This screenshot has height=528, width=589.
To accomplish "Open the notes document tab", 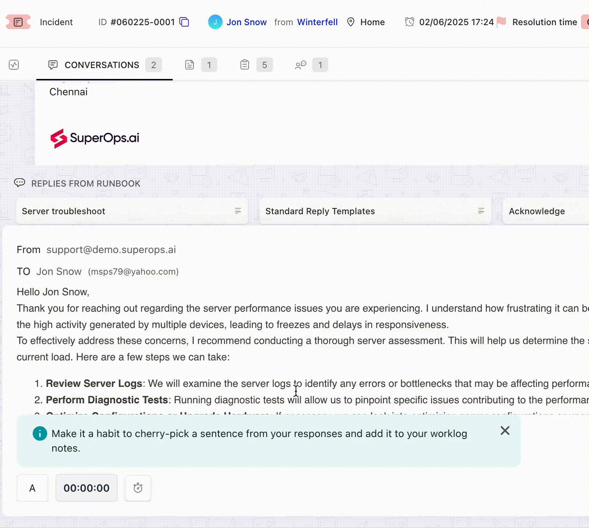I will pos(190,65).
